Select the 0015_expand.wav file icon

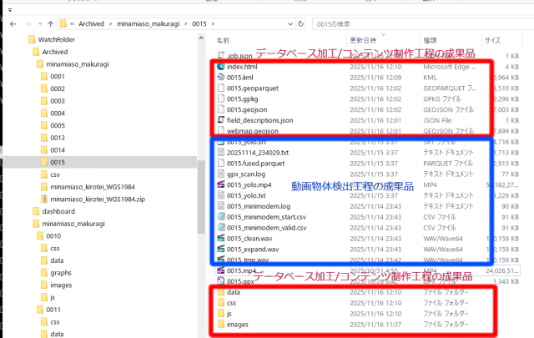[220, 249]
